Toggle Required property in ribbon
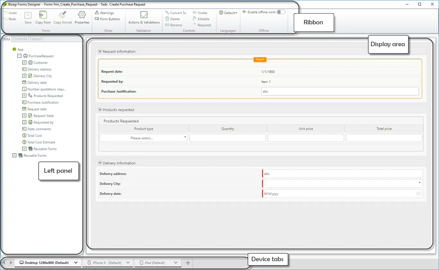439x270 pixels. [202, 25]
